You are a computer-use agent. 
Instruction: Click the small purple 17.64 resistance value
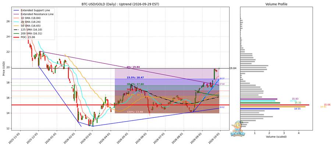(x=222, y=84)
